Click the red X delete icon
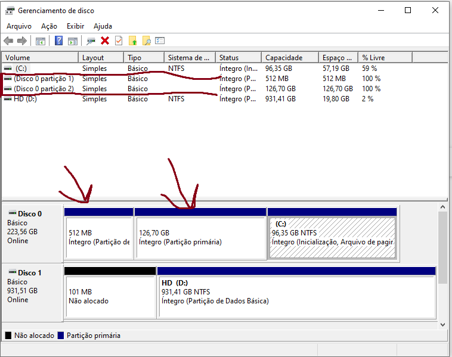 [105, 41]
